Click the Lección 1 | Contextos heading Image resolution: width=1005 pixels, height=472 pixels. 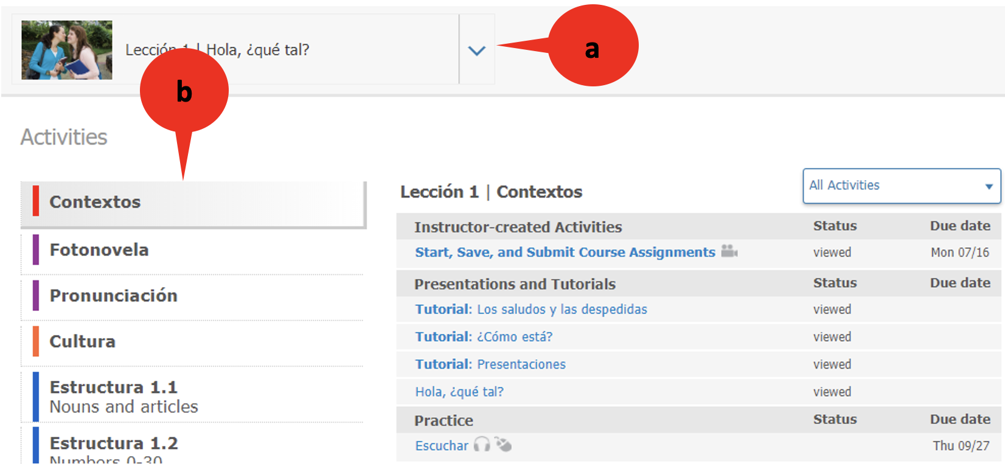coord(491,192)
